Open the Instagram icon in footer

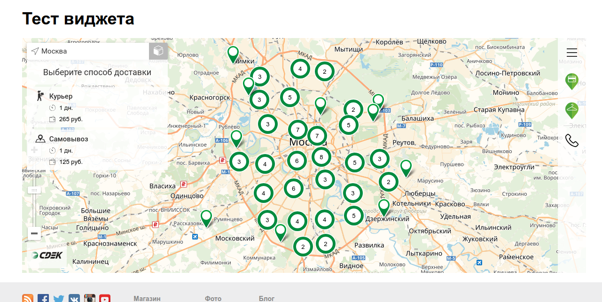[x=90, y=299]
